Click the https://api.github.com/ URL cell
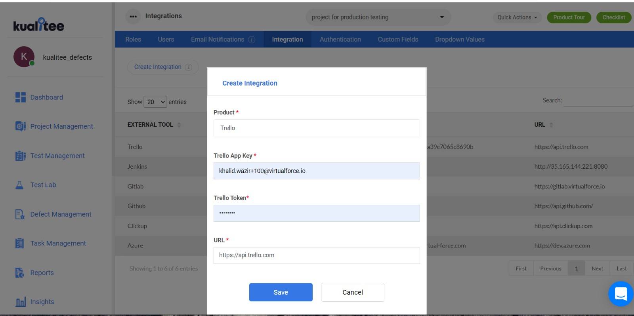Image resolution: width=634 pixels, height=316 pixels. point(563,206)
